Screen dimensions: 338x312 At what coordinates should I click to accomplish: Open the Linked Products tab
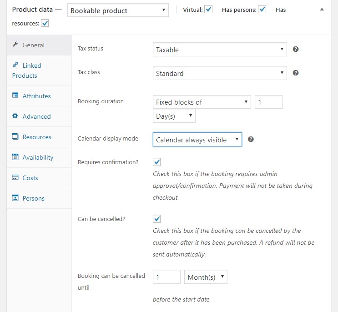pos(39,70)
